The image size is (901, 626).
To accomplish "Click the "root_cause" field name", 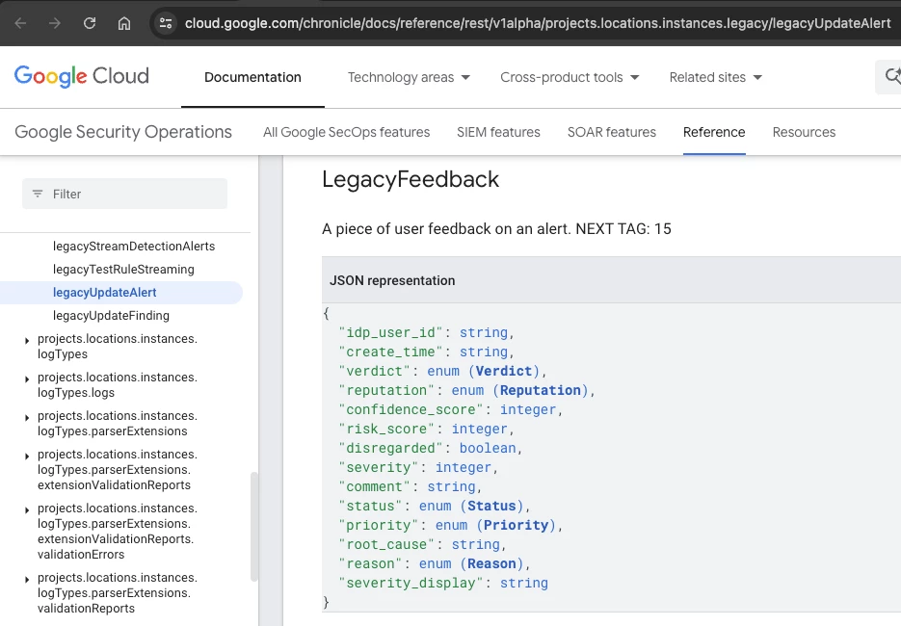I will pyautogui.click(x=386, y=545).
